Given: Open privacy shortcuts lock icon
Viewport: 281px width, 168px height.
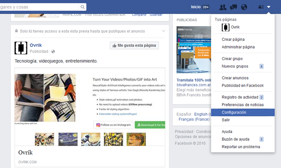Looking at the screenshot, I should point(261,7).
